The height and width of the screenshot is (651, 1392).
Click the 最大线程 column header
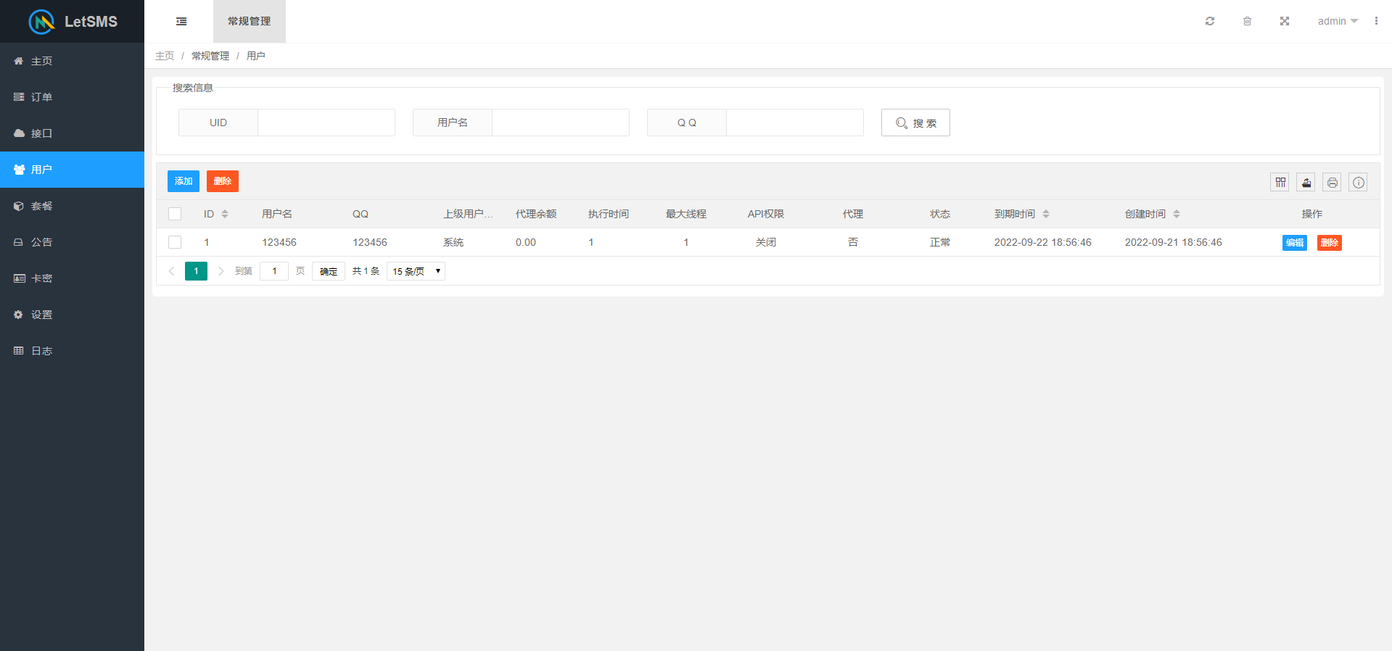click(686, 214)
